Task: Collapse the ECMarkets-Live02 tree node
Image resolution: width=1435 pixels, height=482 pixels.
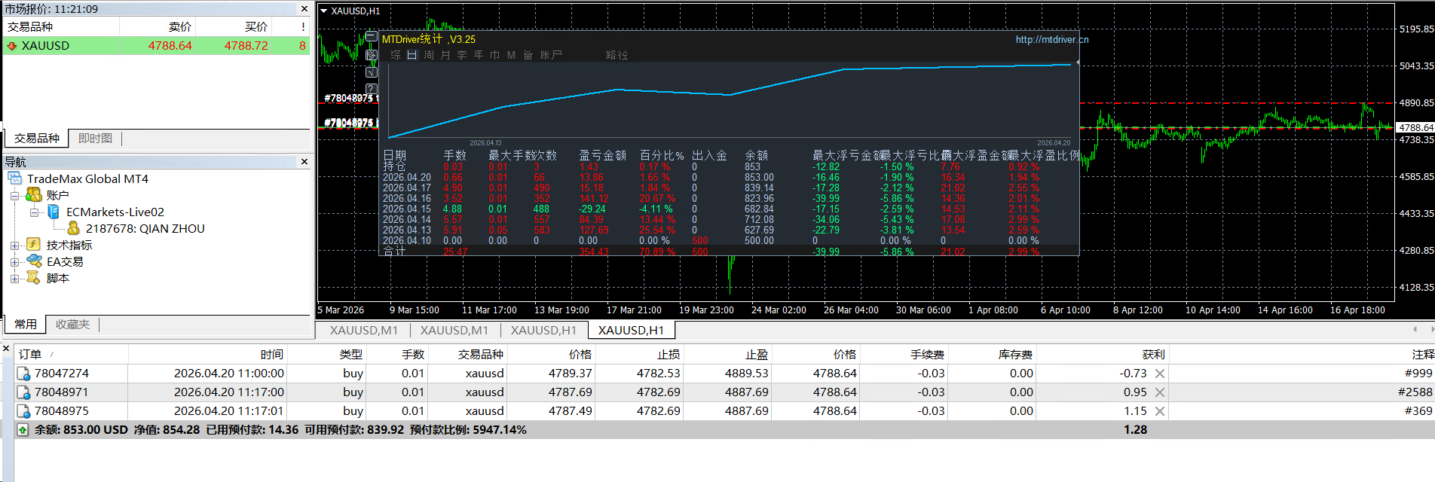Action: coord(35,212)
